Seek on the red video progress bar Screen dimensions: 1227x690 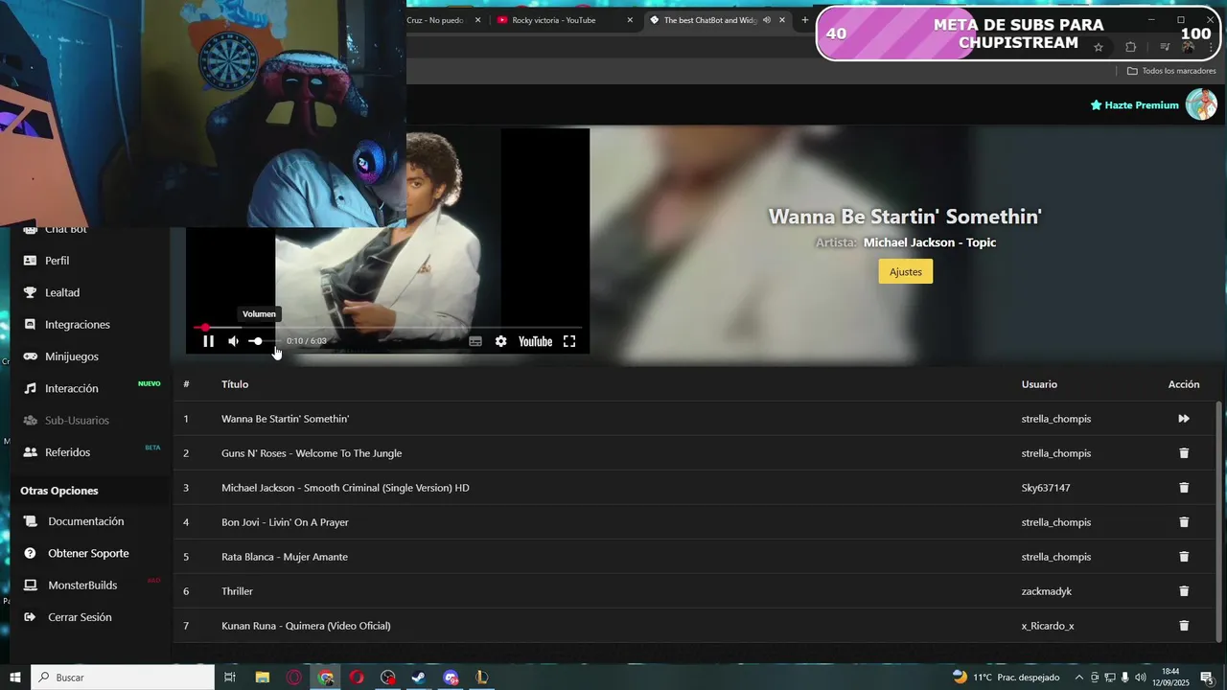[x=387, y=328]
